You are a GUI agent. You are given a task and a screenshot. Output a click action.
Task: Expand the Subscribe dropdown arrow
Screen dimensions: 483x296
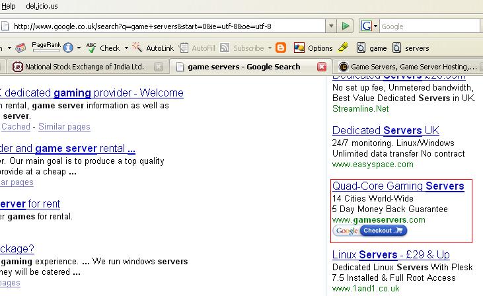click(x=270, y=48)
